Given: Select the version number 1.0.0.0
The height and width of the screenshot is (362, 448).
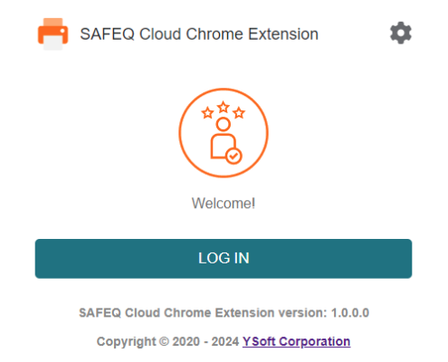Looking at the screenshot, I should 350,313.
